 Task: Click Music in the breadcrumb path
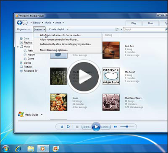[48, 23]
